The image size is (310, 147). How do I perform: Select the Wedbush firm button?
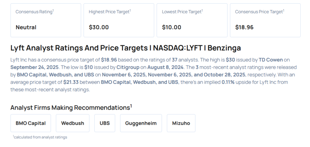click(x=73, y=123)
